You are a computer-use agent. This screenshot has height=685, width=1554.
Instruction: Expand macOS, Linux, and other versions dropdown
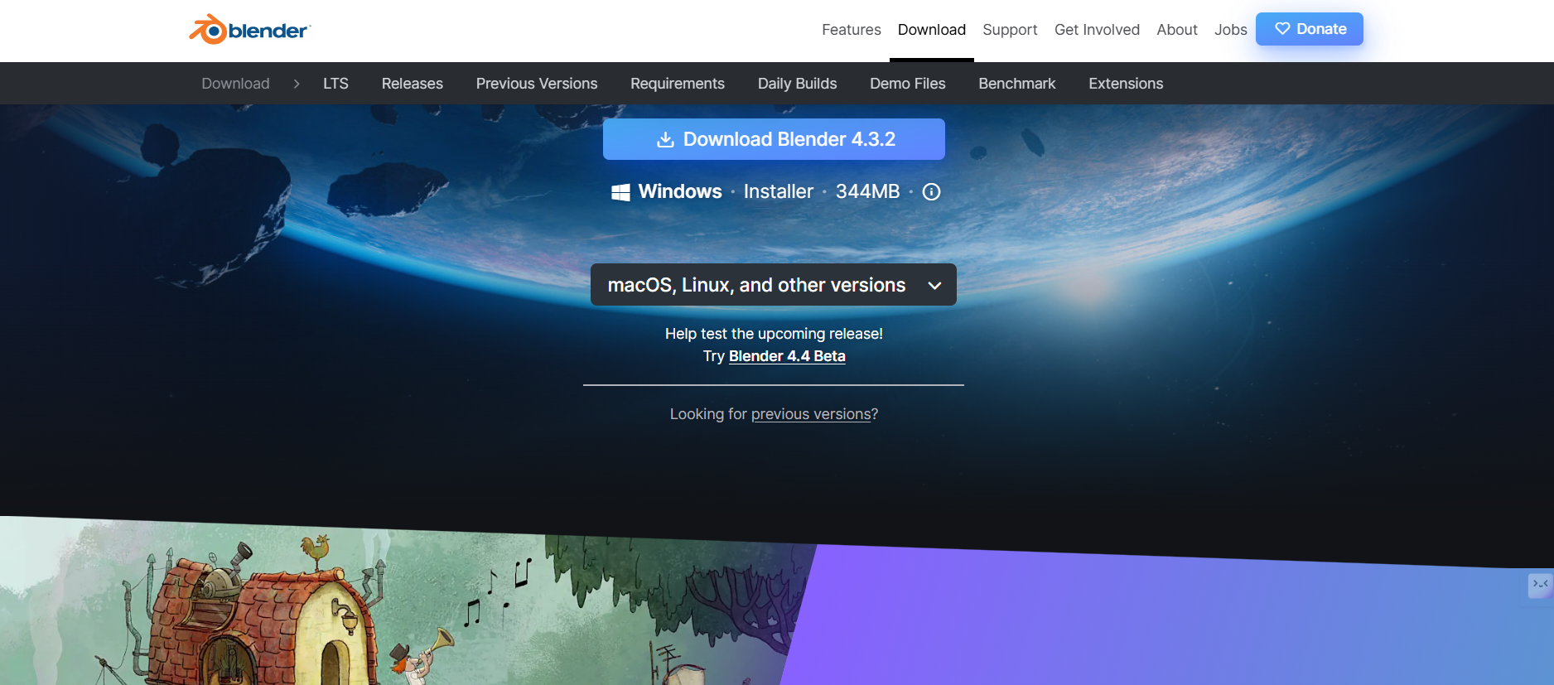(774, 285)
